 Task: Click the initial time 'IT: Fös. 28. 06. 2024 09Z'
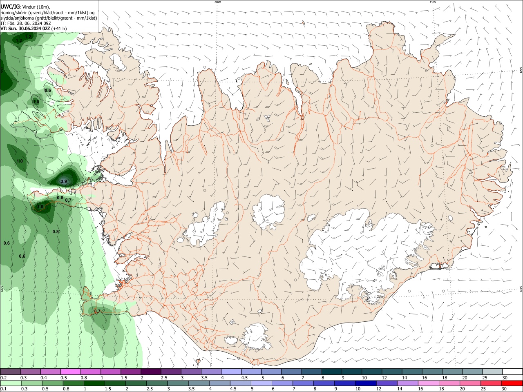[26, 23]
